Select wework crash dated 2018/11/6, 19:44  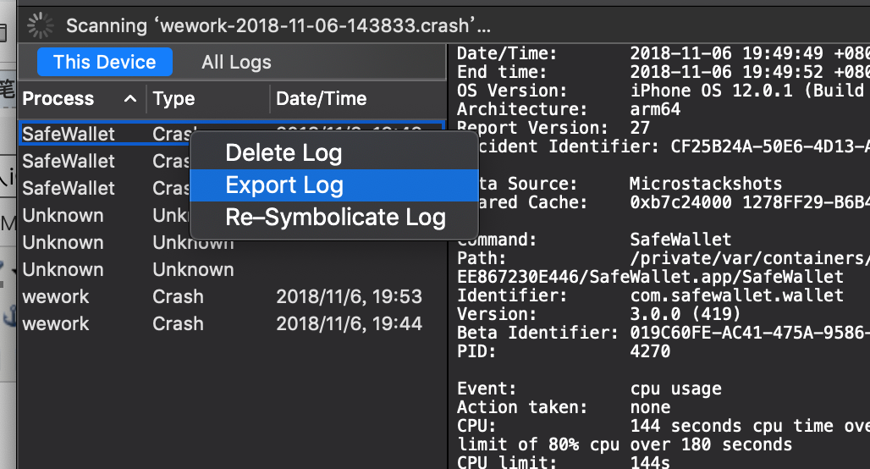(x=232, y=323)
